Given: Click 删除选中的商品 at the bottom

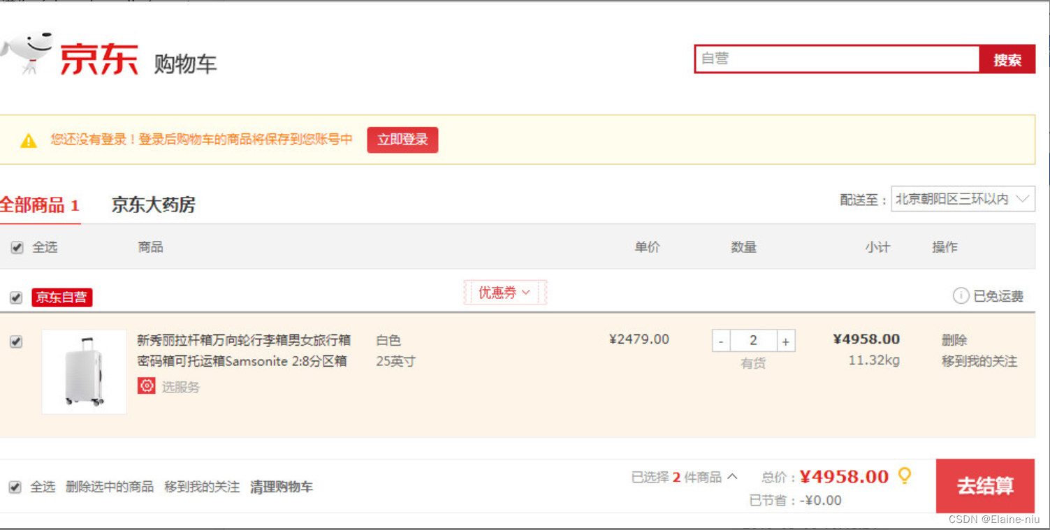Looking at the screenshot, I should [x=110, y=487].
